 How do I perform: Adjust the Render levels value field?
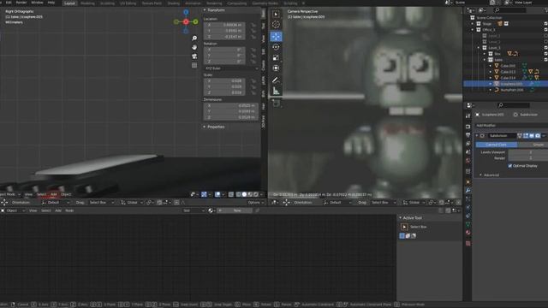528,158
